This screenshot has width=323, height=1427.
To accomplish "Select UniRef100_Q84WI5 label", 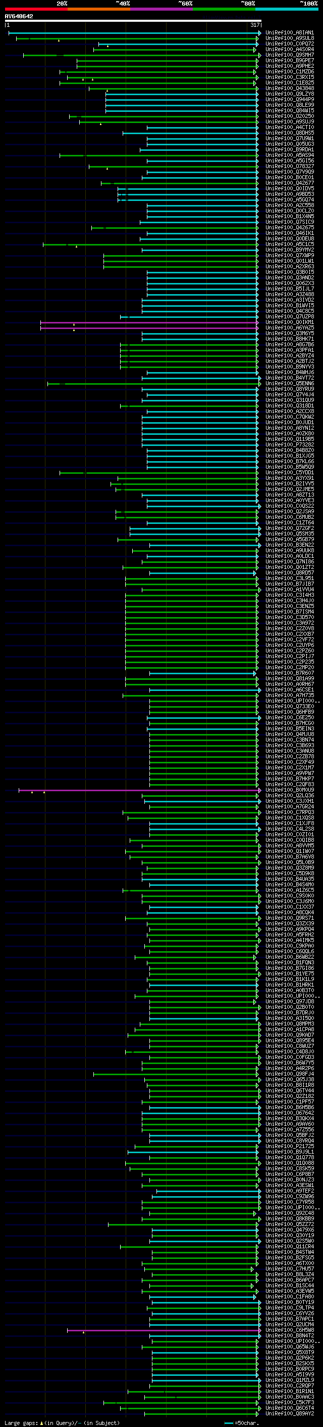I will point(290,111).
